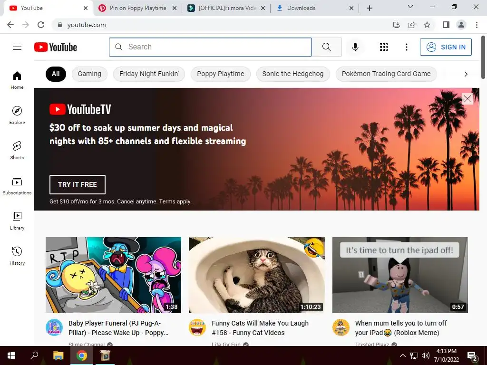Click the YouTube logo
487x365 pixels.
tap(56, 47)
